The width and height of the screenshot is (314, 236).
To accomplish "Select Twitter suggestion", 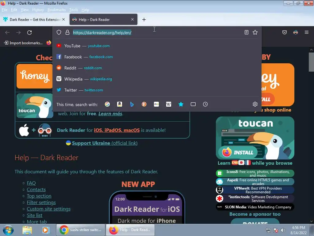I will coord(157,90).
